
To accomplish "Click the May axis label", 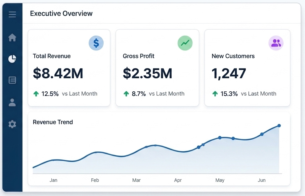I will tap(220, 180).
